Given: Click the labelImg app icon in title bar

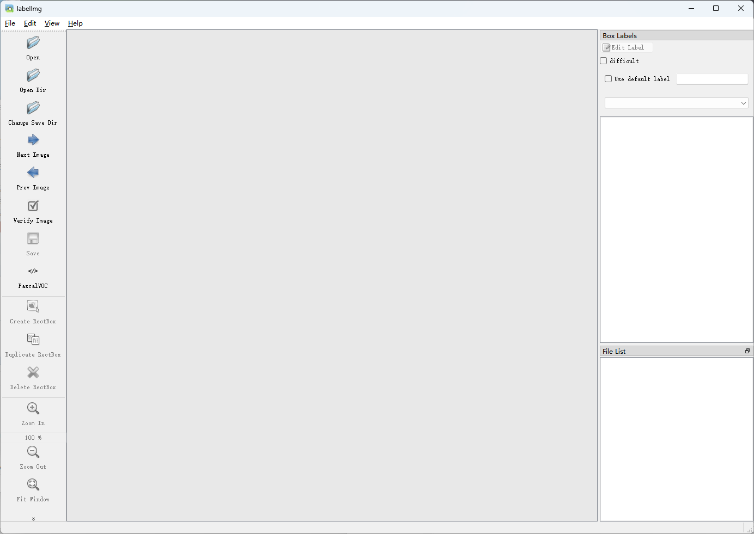Looking at the screenshot, I should coord(9,8).
